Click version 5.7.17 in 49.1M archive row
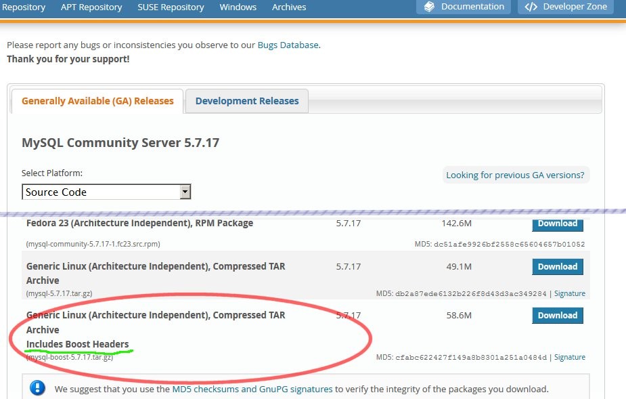626x399 pixels. coord(348,267)
